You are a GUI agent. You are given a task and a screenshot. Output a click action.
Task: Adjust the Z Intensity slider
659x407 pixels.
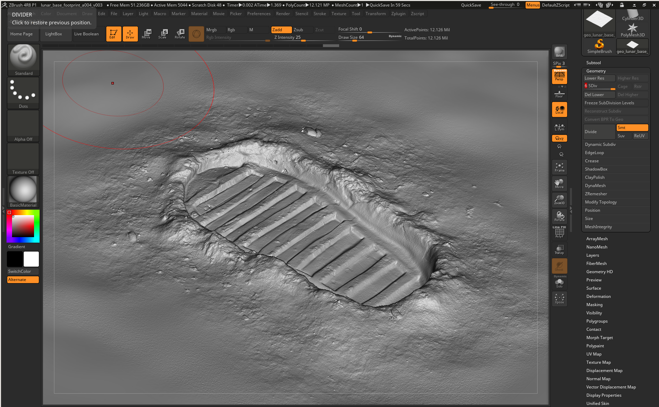pyautogui.click(x=303, y=38)
